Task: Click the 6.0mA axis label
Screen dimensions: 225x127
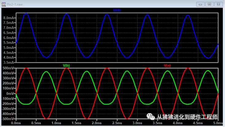Action: click(x=9, y=38)
